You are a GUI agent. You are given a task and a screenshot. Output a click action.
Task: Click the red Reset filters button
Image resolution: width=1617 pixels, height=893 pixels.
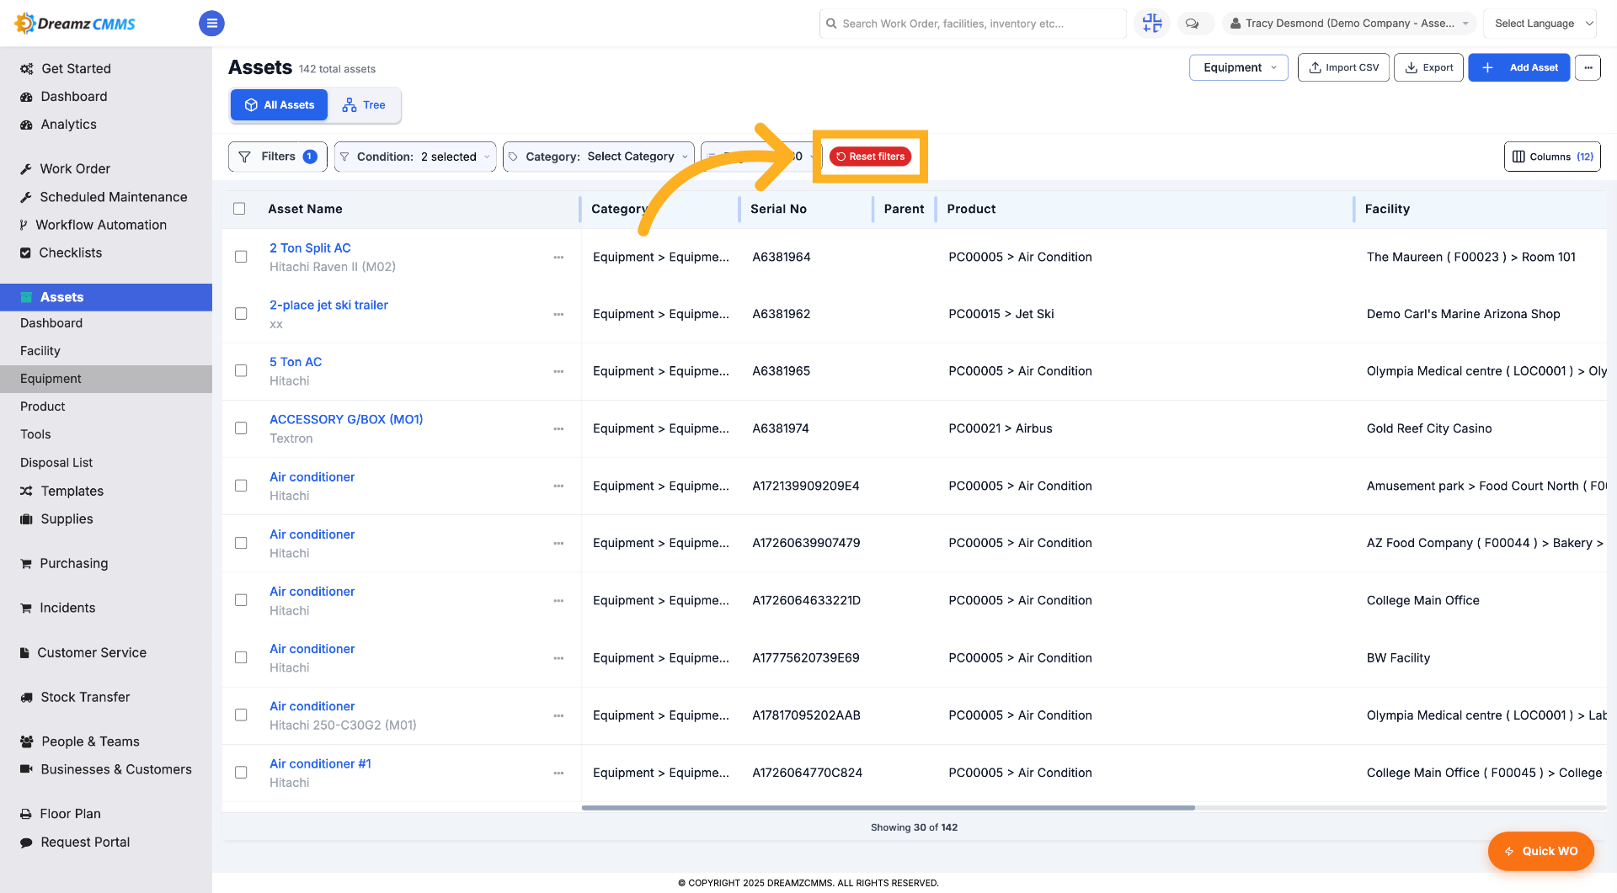click(x=870, y=157)
